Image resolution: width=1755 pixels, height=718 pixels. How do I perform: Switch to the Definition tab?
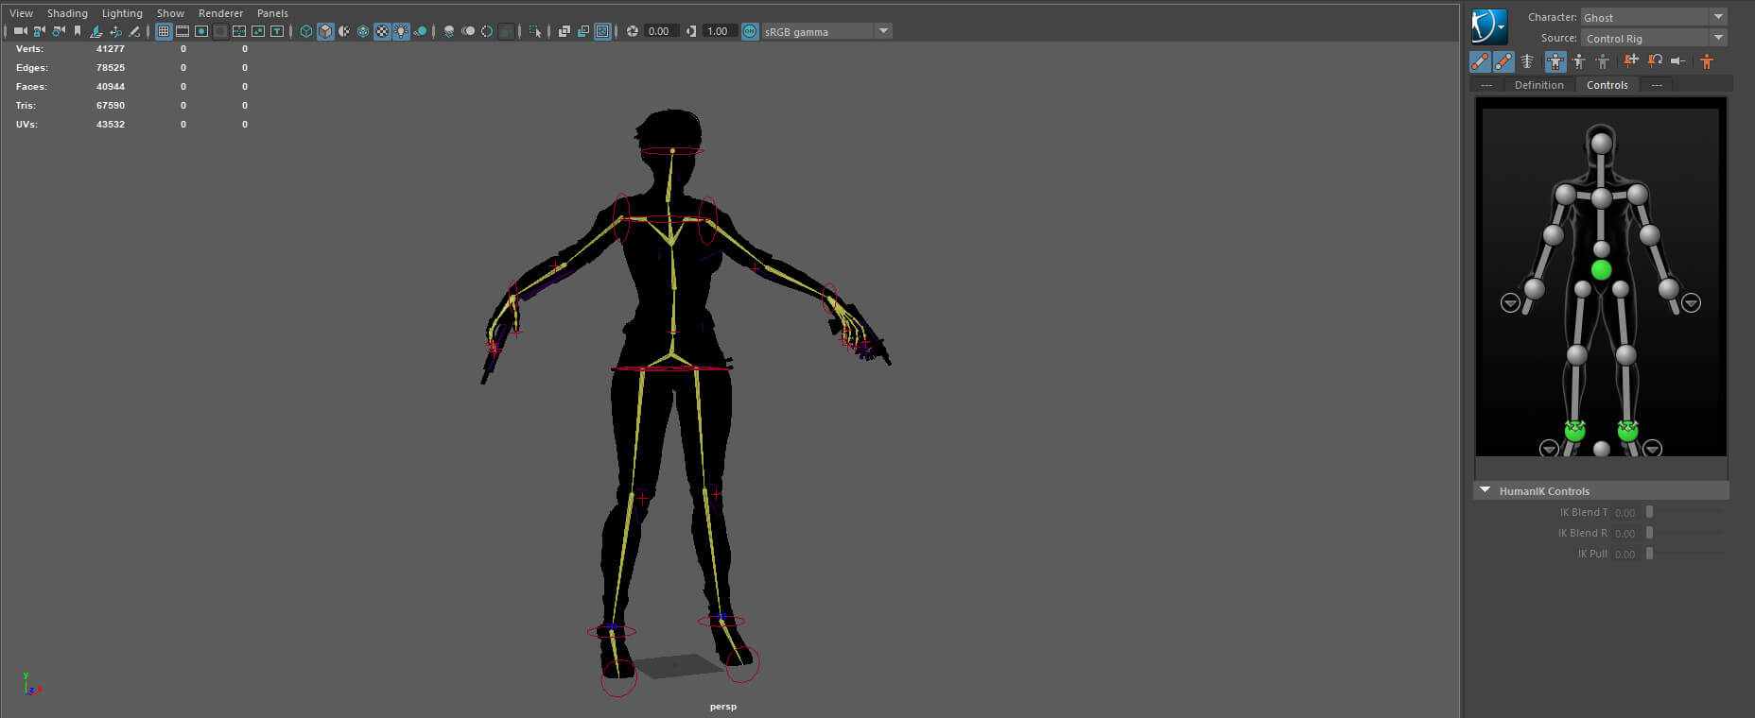click(1538, 85)
